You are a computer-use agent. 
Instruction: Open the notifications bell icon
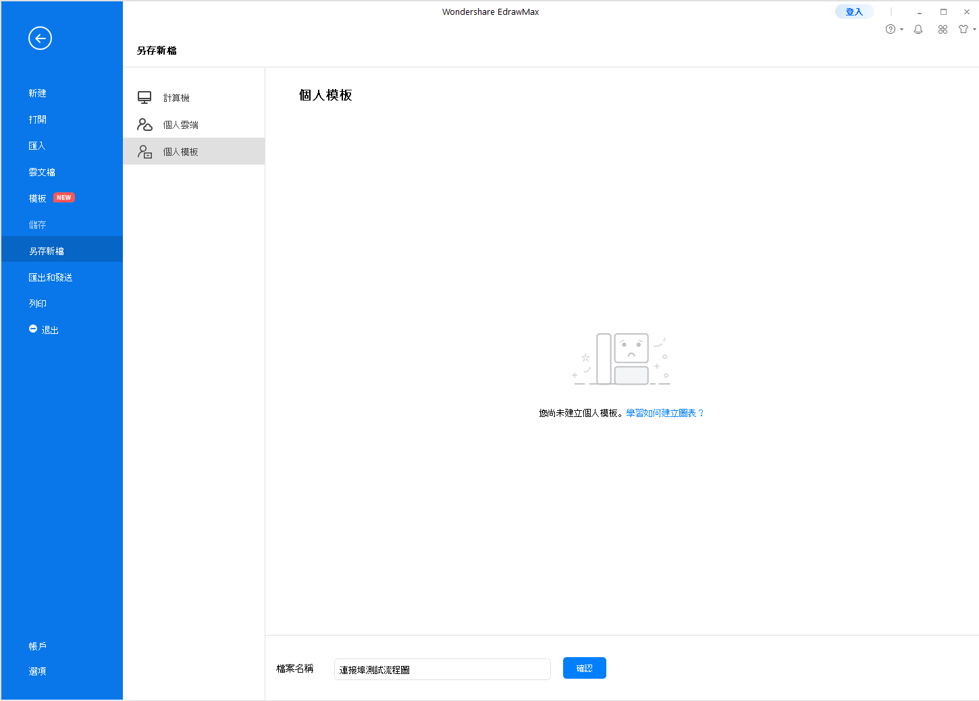[918, 29]
